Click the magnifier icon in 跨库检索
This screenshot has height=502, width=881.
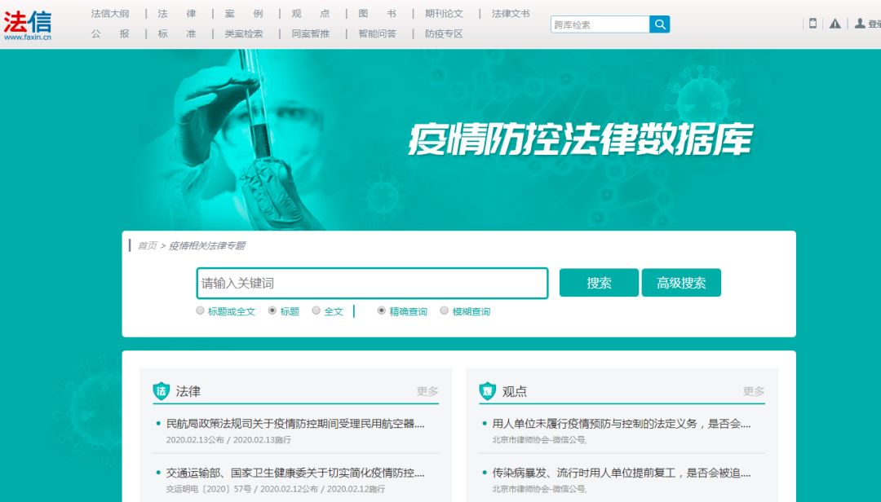659,24
